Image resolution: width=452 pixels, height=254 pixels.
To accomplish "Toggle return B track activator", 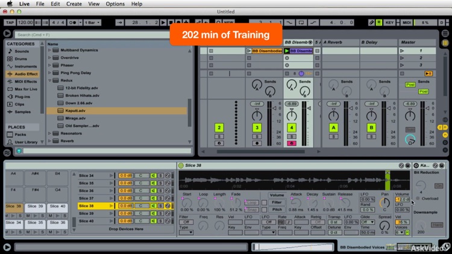I will pyautogui.click(x=371, y=128).
